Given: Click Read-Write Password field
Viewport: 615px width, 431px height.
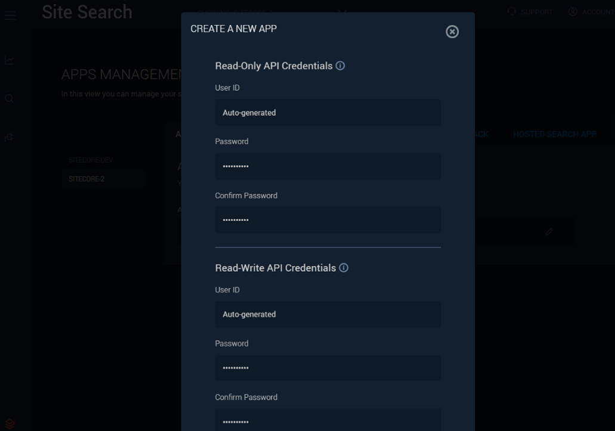Looking at the screenshot, I should point(327,368).
